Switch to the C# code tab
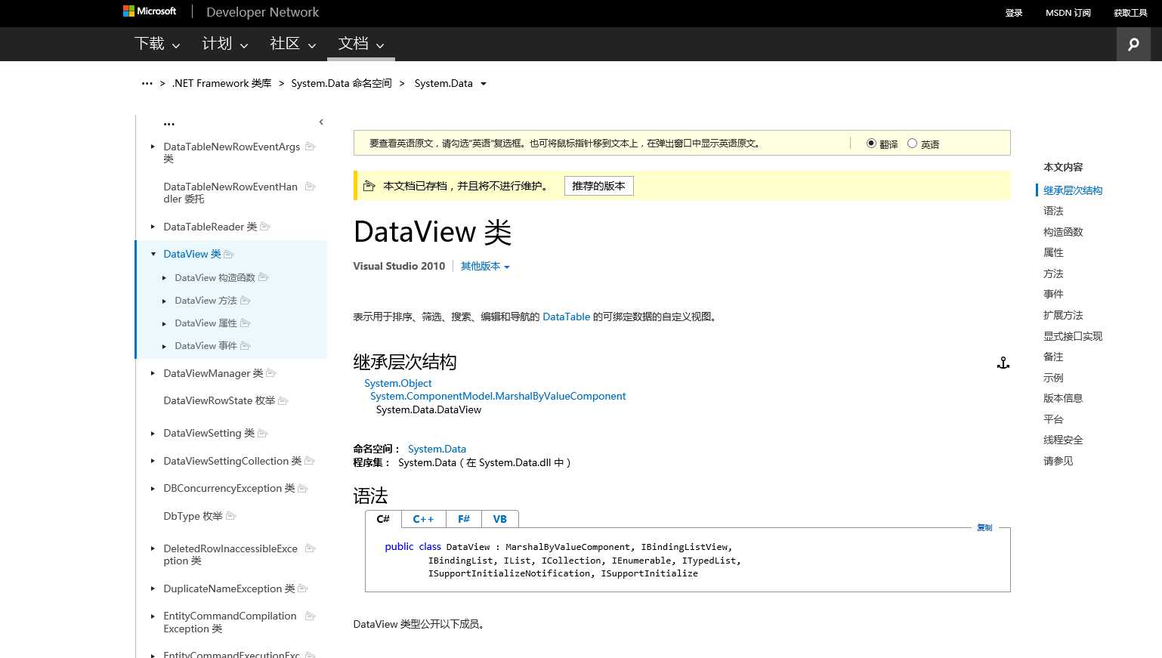 click(383, 519)
